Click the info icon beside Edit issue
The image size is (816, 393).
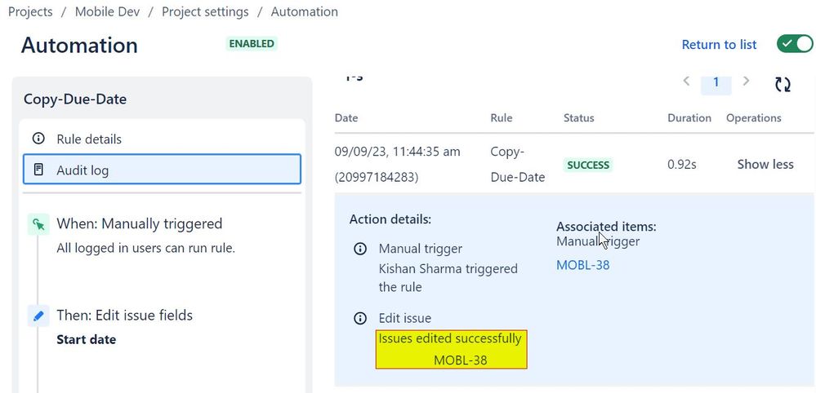[359, 318]
